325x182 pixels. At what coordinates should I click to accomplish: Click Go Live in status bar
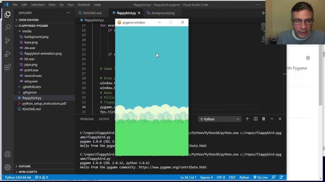(261, 177)
